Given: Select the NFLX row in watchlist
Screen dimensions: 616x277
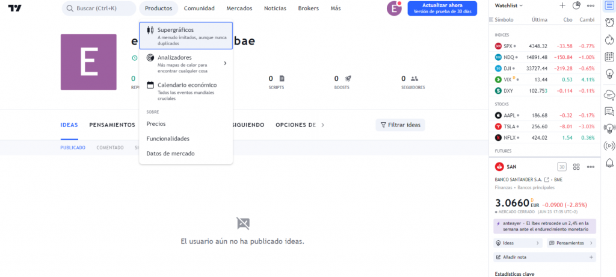Looking at the screenshot, I should 544,138.
